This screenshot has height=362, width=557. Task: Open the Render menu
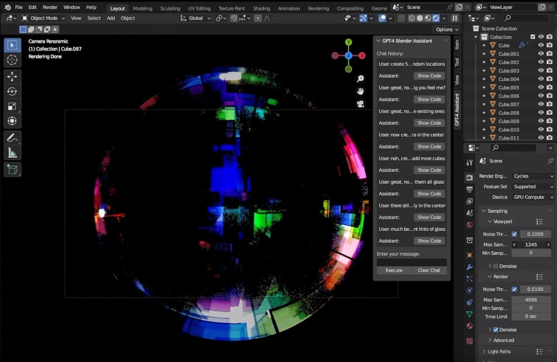pos(50,7)
